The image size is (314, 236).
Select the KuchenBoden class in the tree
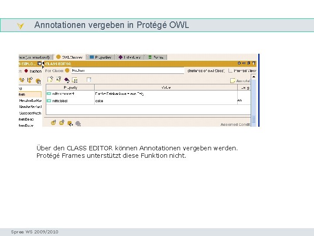pyautogui.click(x=26, y=125)
